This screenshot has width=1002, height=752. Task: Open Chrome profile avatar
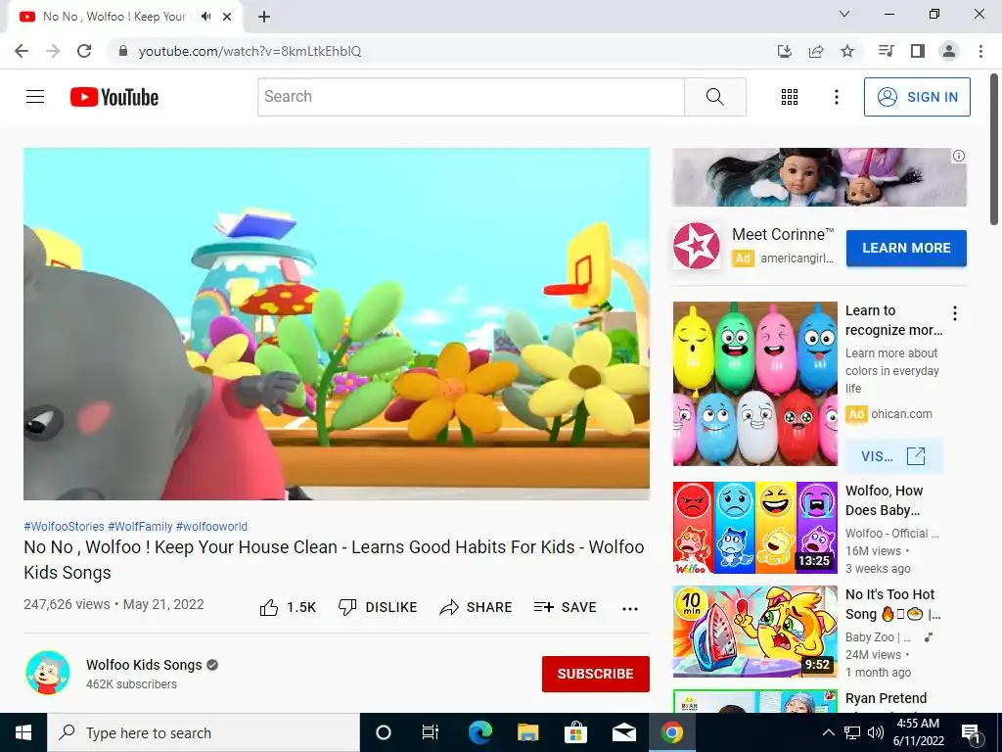(x=949, y=51)
